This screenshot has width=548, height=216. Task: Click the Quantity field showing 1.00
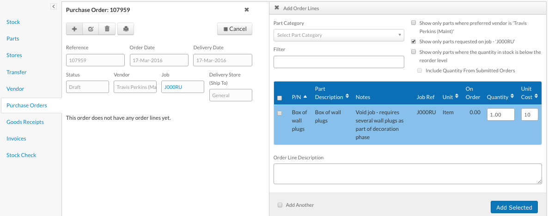(x=500, y=114)
